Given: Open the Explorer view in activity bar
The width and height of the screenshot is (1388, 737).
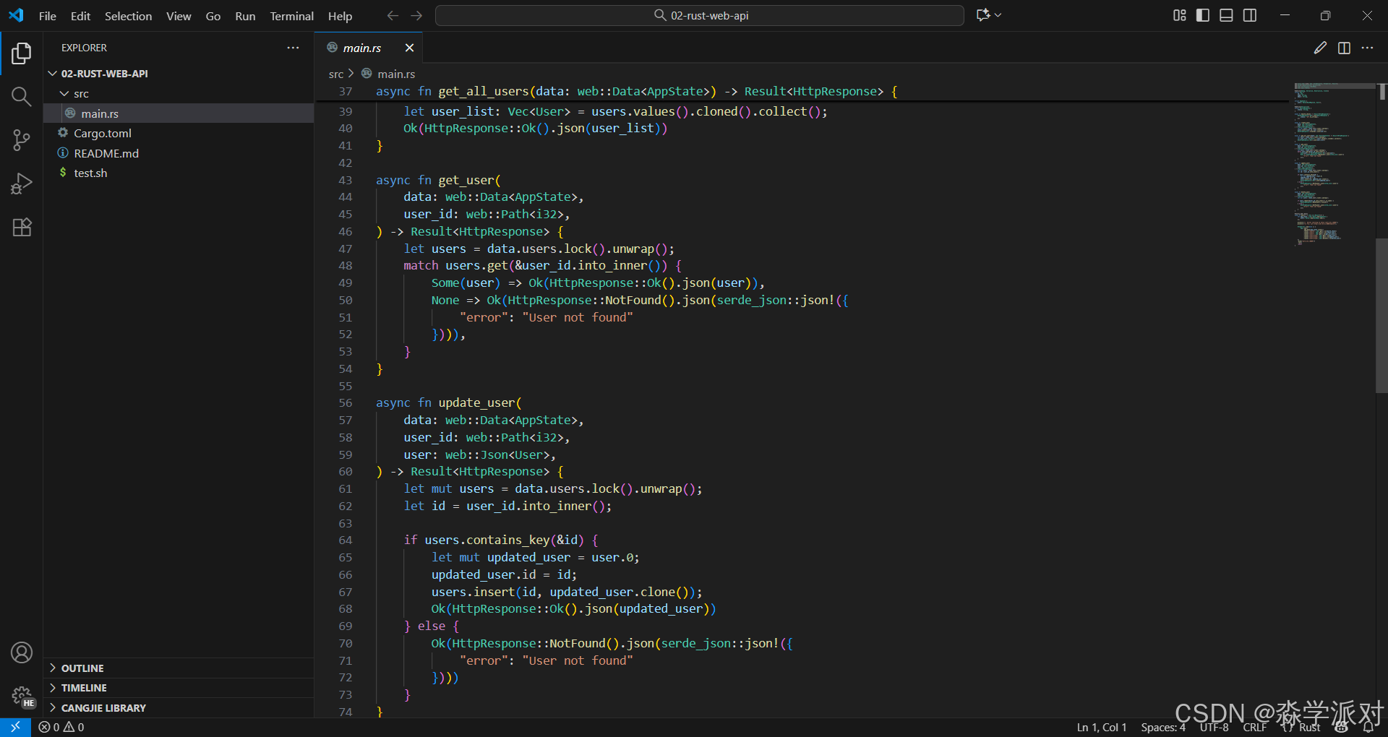Looking at the screenshot, I should point(22,53).
